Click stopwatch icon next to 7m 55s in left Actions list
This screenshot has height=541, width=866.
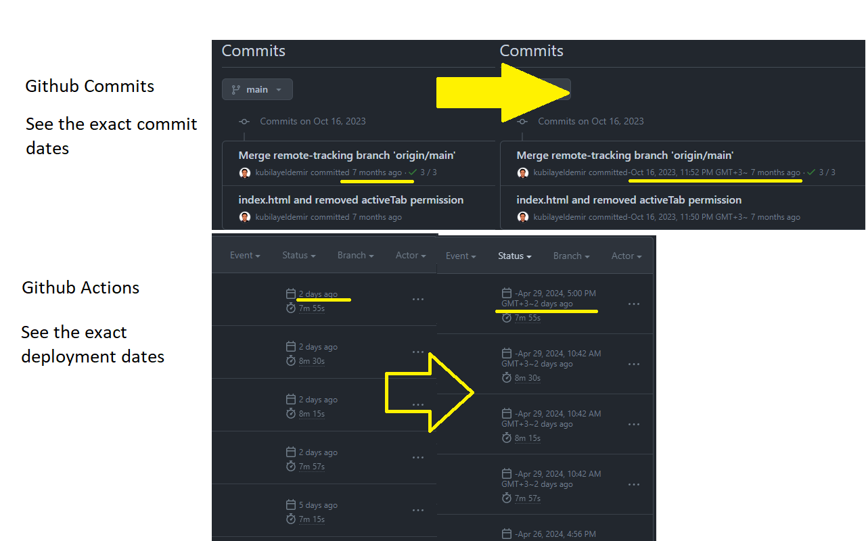(x=291, y=308)
